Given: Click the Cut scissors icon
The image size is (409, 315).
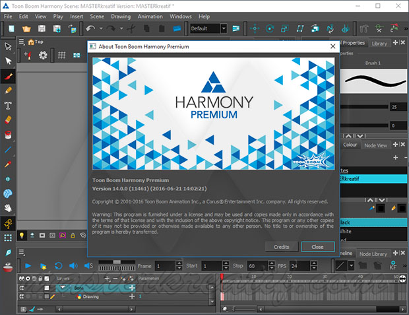Looking at the screenshot, I should 131,28.
